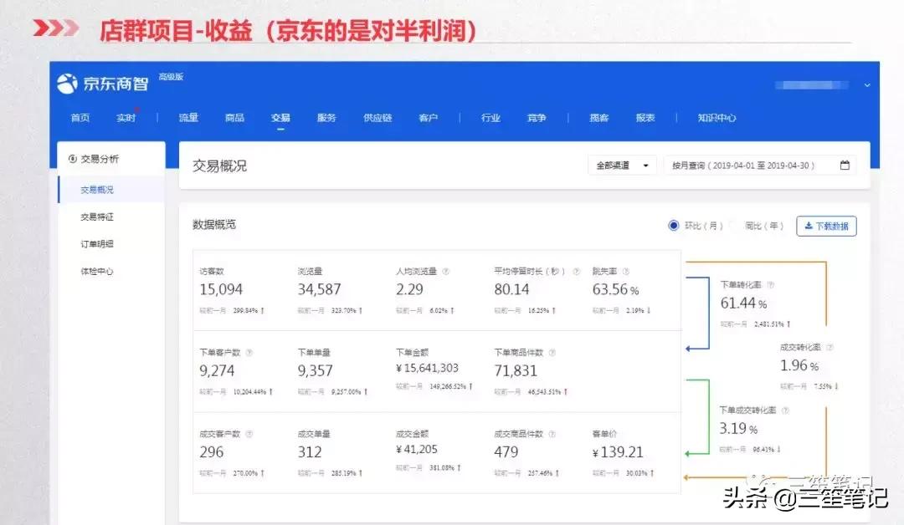Click the help icon beside 下单转化率
Screen dimensions: 904x525
771,284
